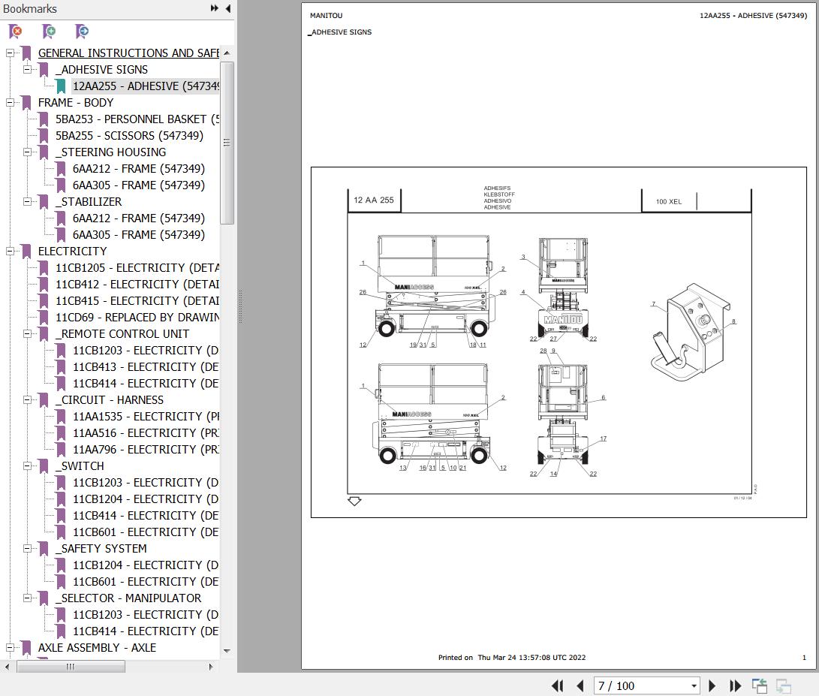The width and height of the screenshot is (819, 696).
Task: Select the _CIRCUIT - HARNESS bookmark
Action: 110,400
